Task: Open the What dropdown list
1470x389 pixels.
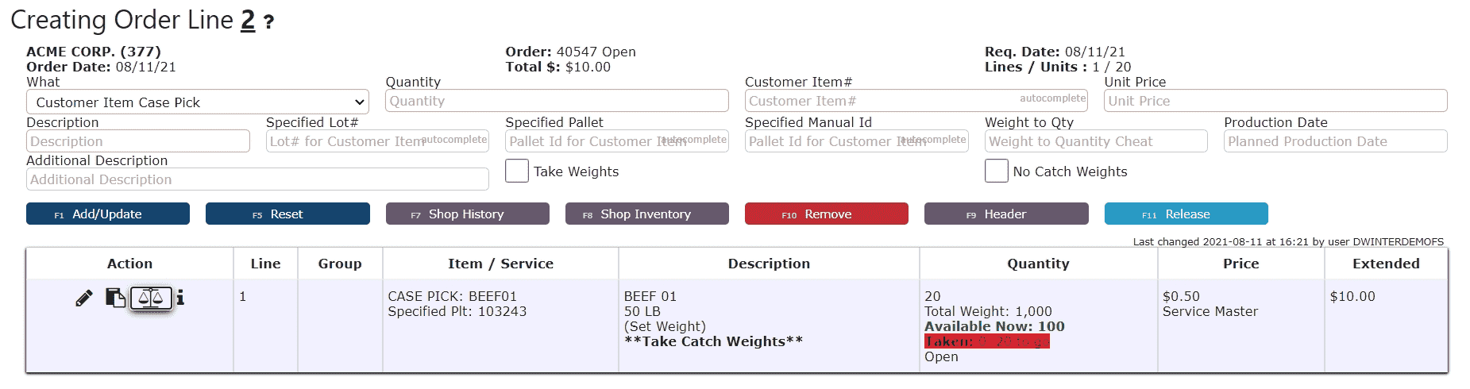Action: tap(198, 102)
